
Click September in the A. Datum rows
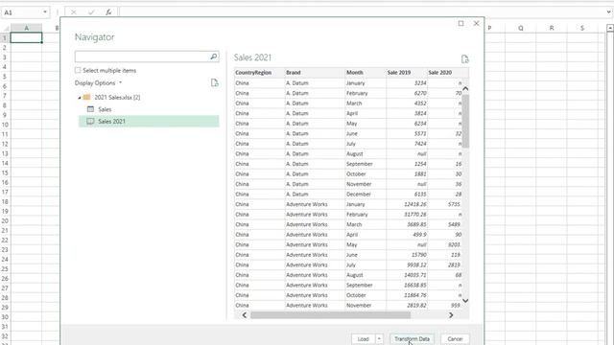click(366, 164)
